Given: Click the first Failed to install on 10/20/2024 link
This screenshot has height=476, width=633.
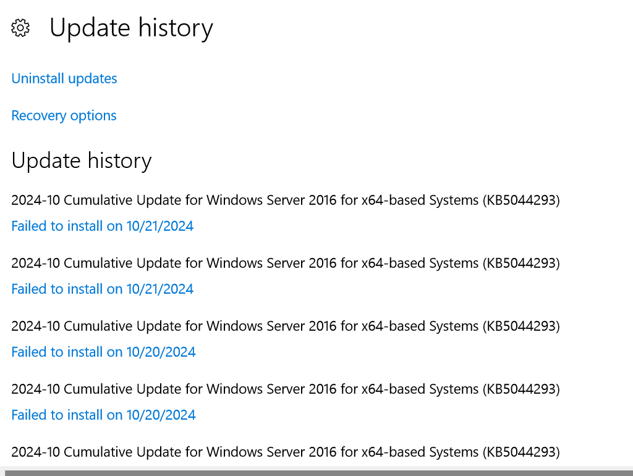Looking at the screenshot, I should click(x=103, y=352).
